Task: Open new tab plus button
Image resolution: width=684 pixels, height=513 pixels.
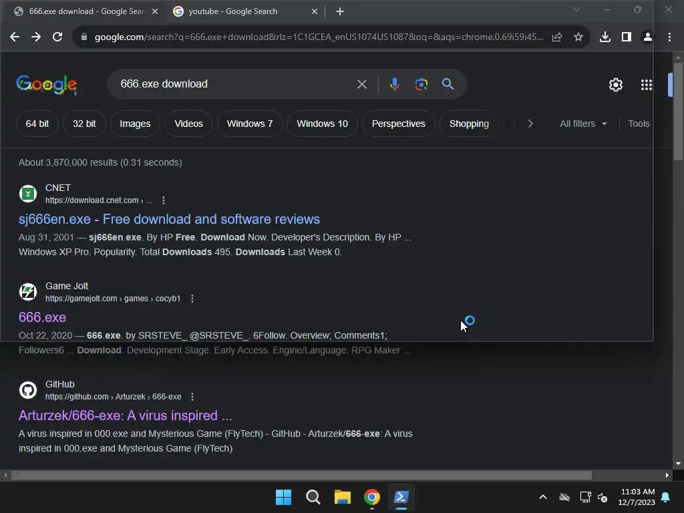Action: pyautogui.click(x=340, y=11)
